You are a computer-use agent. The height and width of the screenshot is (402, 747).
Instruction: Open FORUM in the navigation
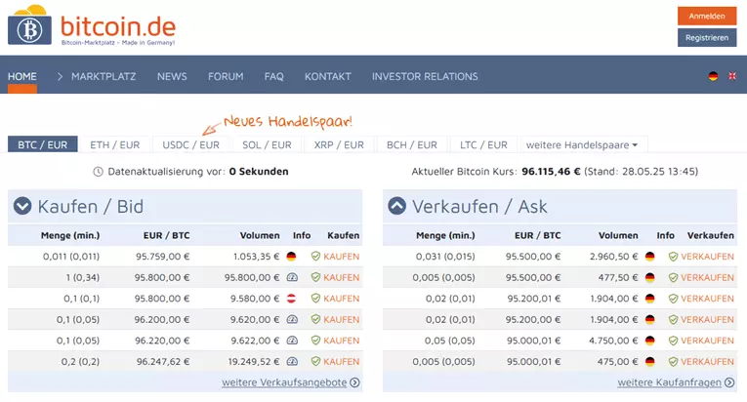click(226, 76)
